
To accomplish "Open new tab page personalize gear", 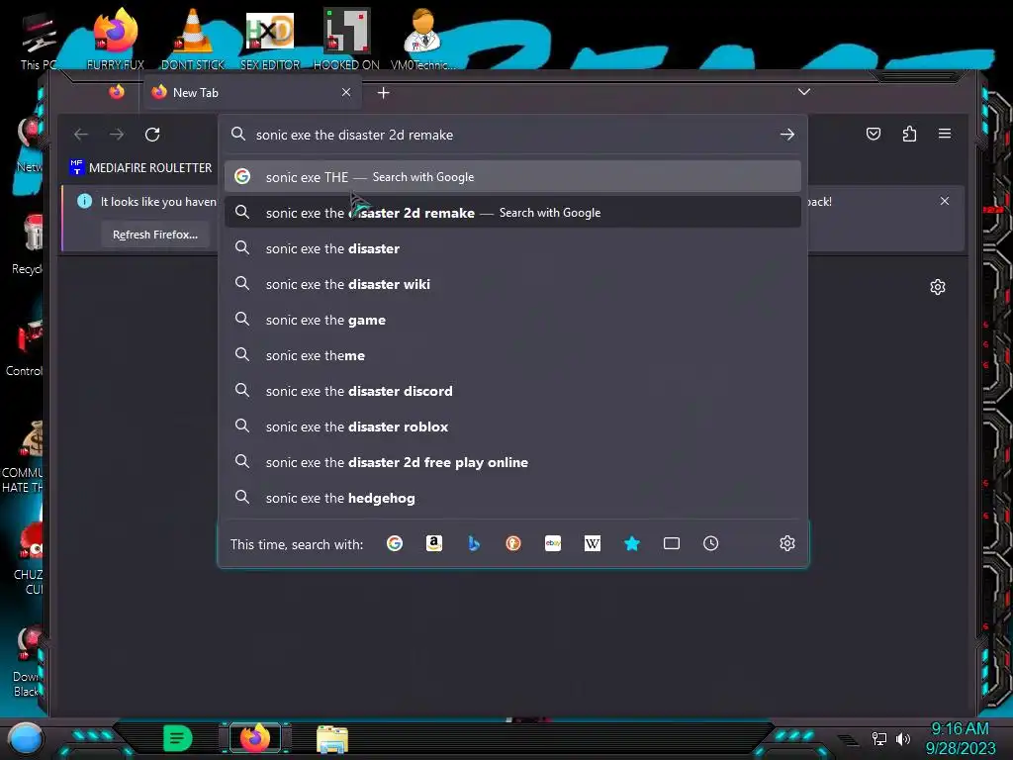I will pos(938,287).
